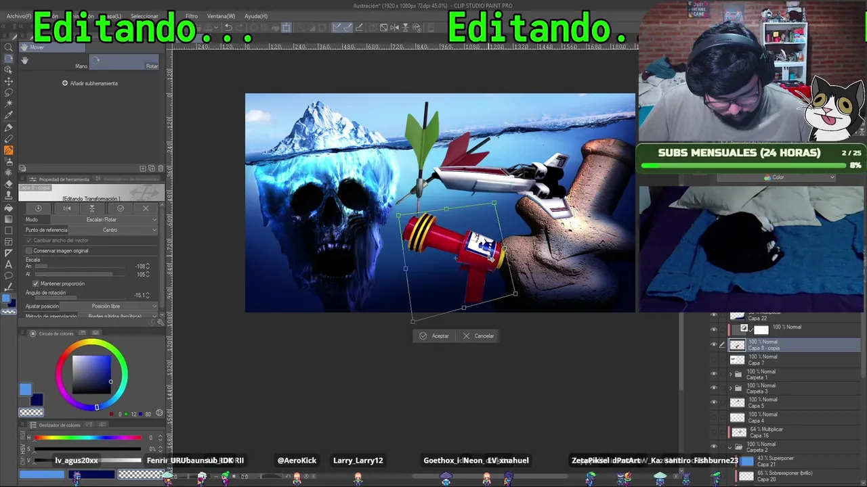867x487 pixels.
Task: Select the orange highlighted Brush tool
Action: tap(9, 150)
